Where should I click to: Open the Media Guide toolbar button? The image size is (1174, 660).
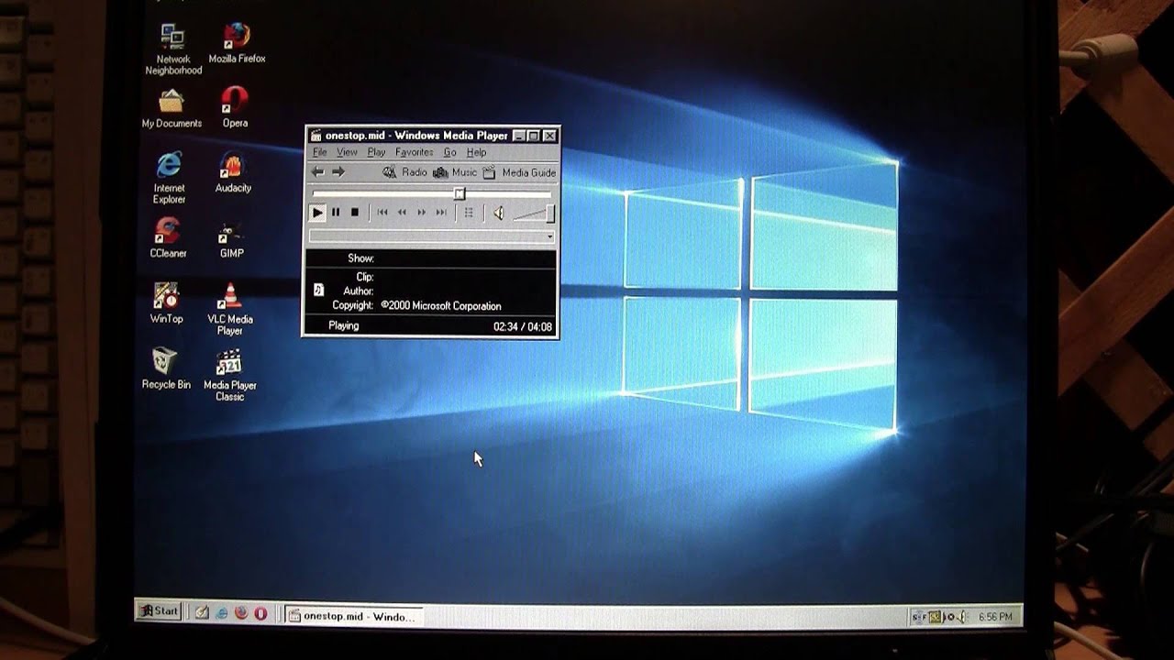click(519, 172)
